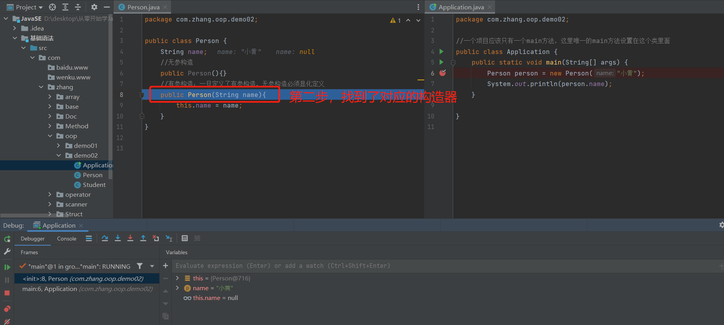Step out of current method

(143, 239)
